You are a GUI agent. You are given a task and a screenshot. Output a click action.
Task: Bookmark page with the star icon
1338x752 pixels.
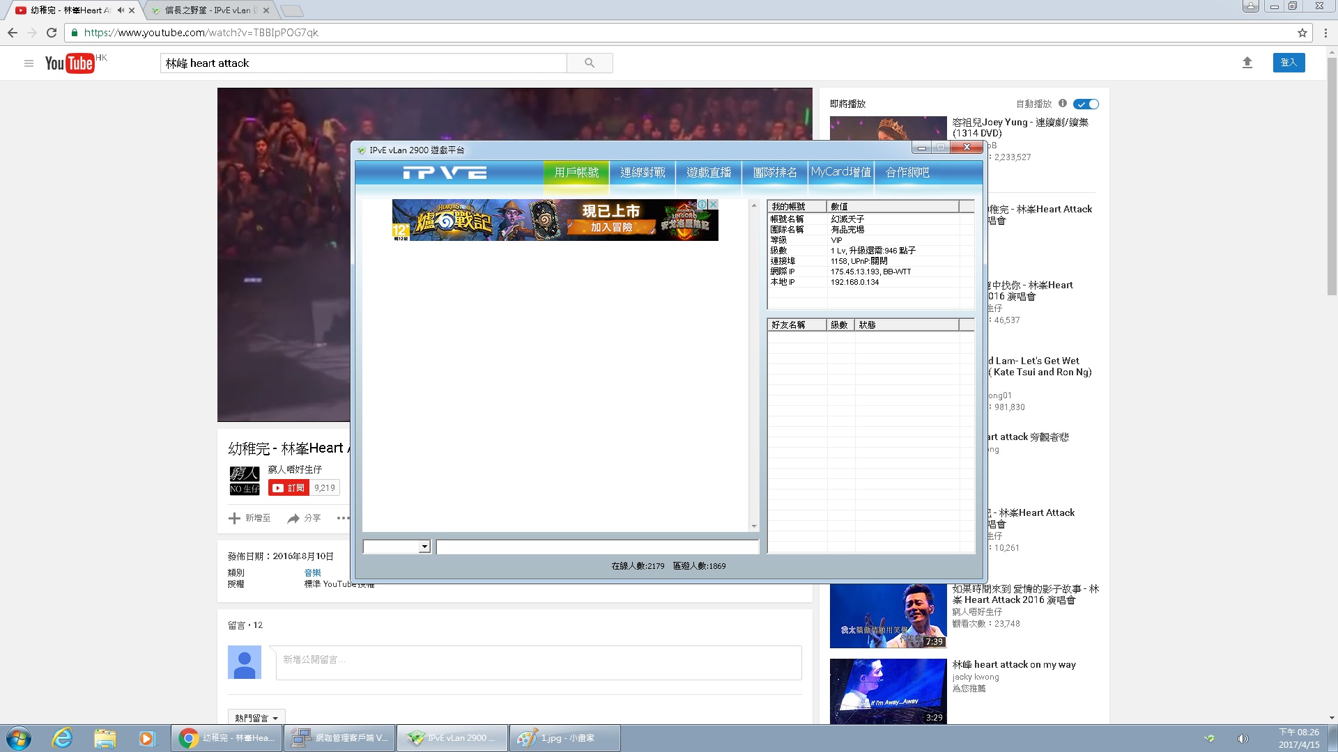(1302, 33)
